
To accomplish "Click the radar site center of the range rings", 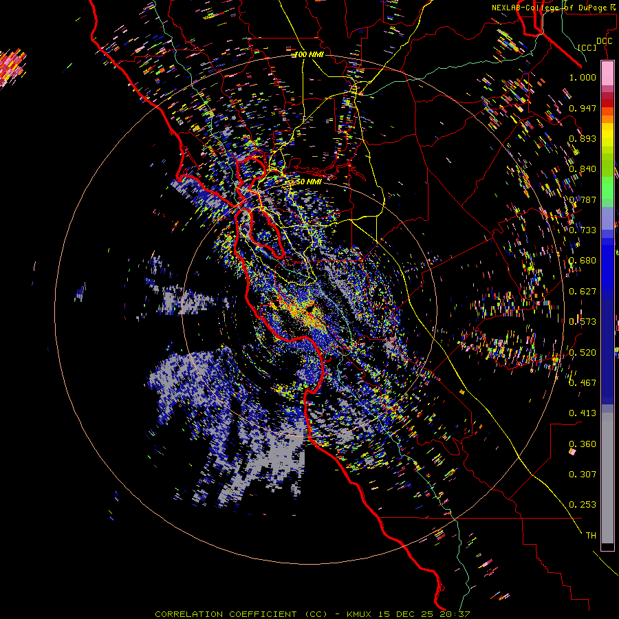I will pos(309,308).
